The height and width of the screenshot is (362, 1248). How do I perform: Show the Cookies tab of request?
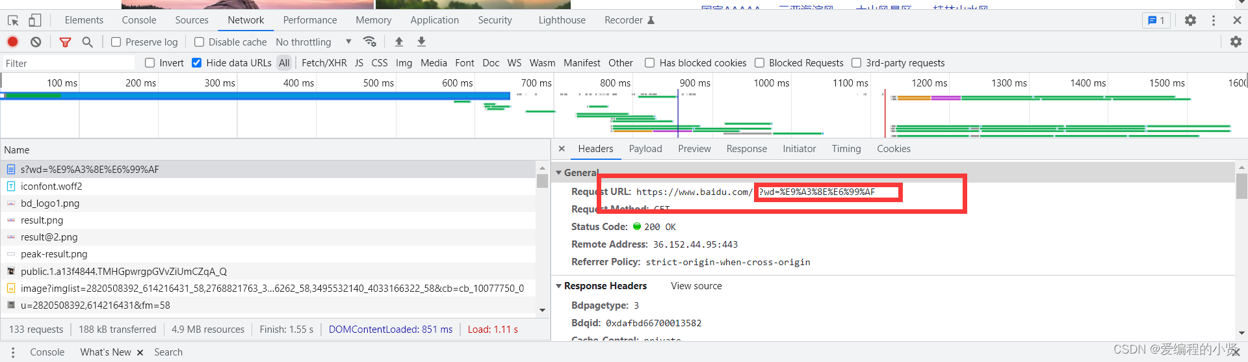click(x=894, y=149)
